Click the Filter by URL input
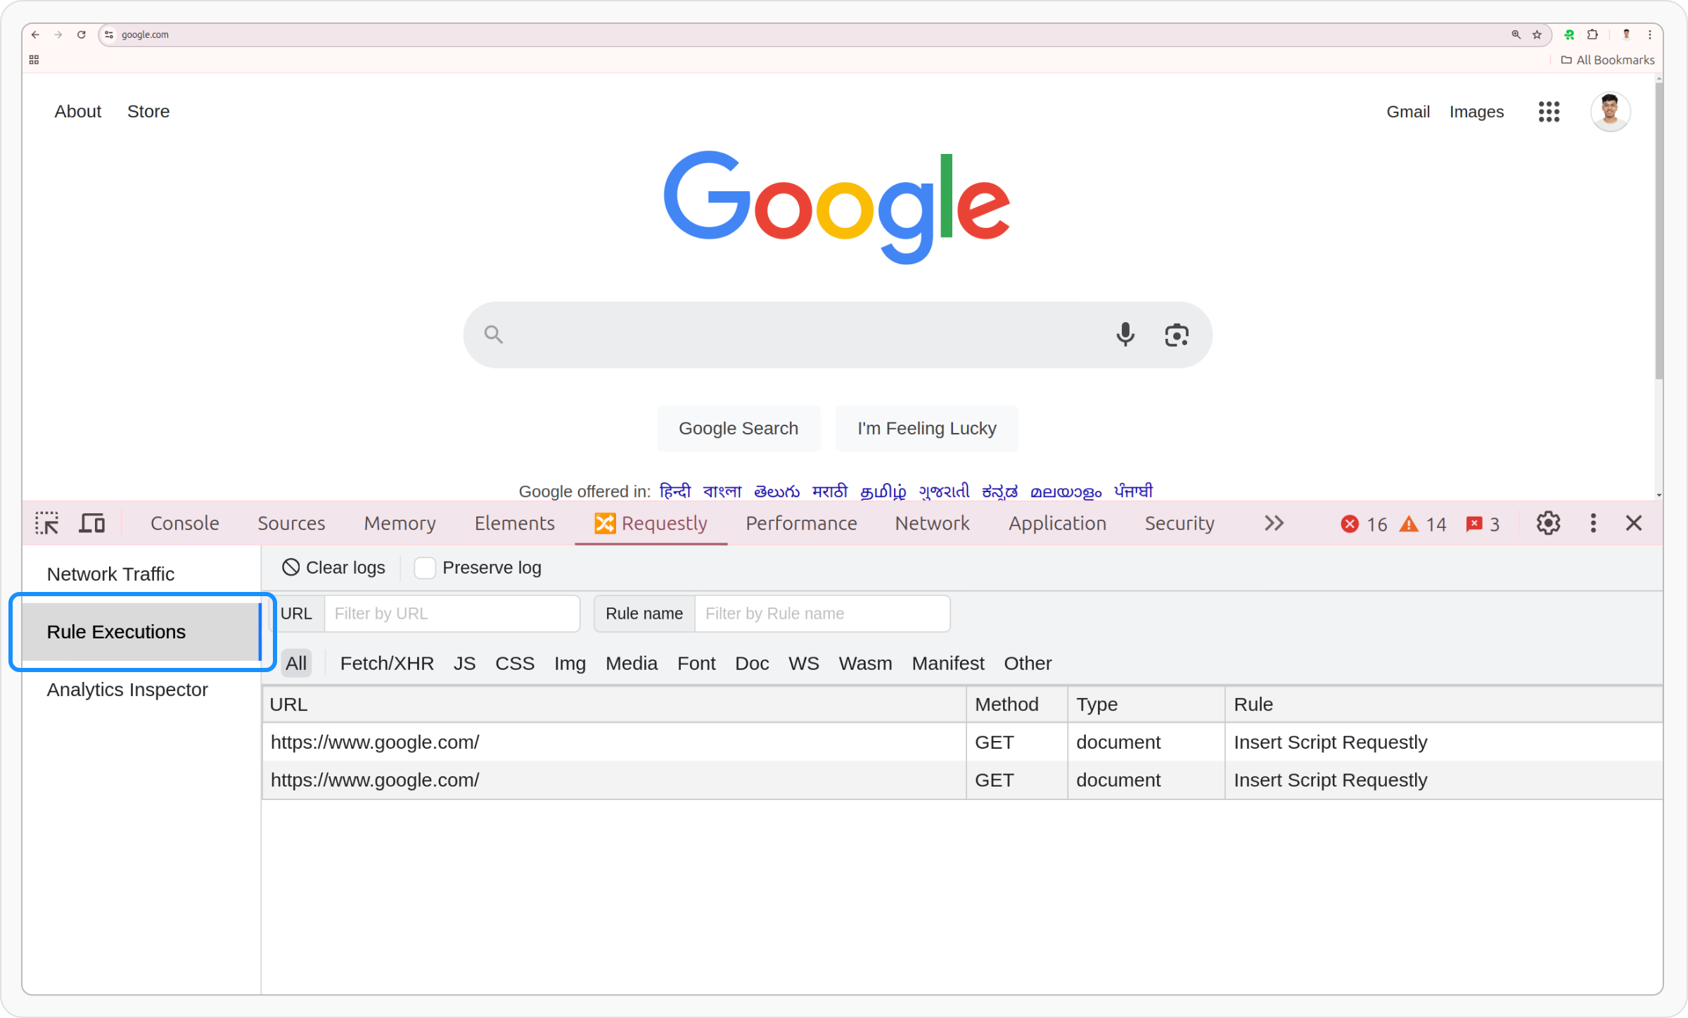The height and width of the screenshot is (1018, 1688). pos(452,613)
